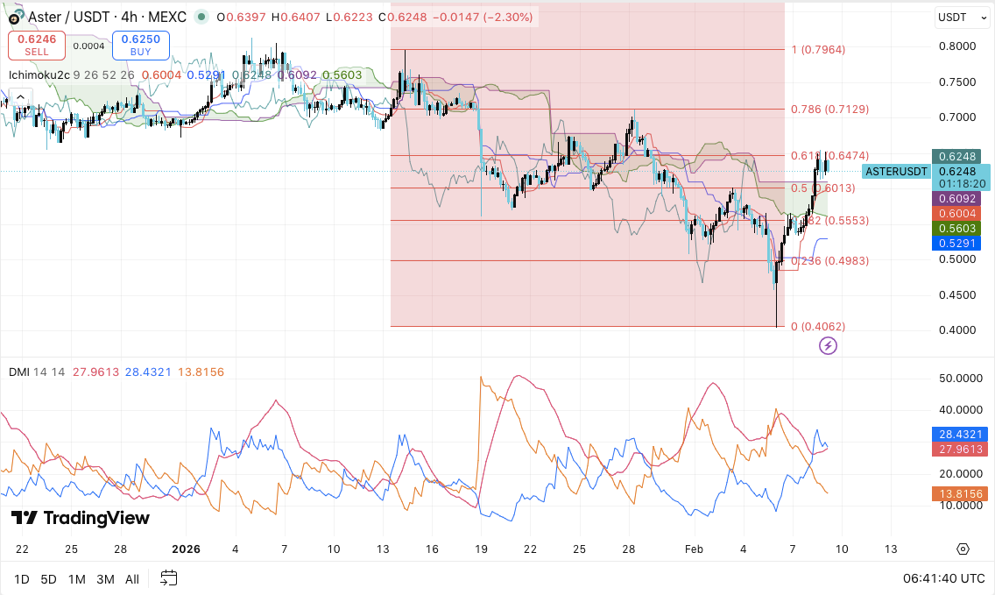Viewport: 995px width, 595px height.
Task: Expand the USDT currency dropdown
Action: (x=957, y=18)
